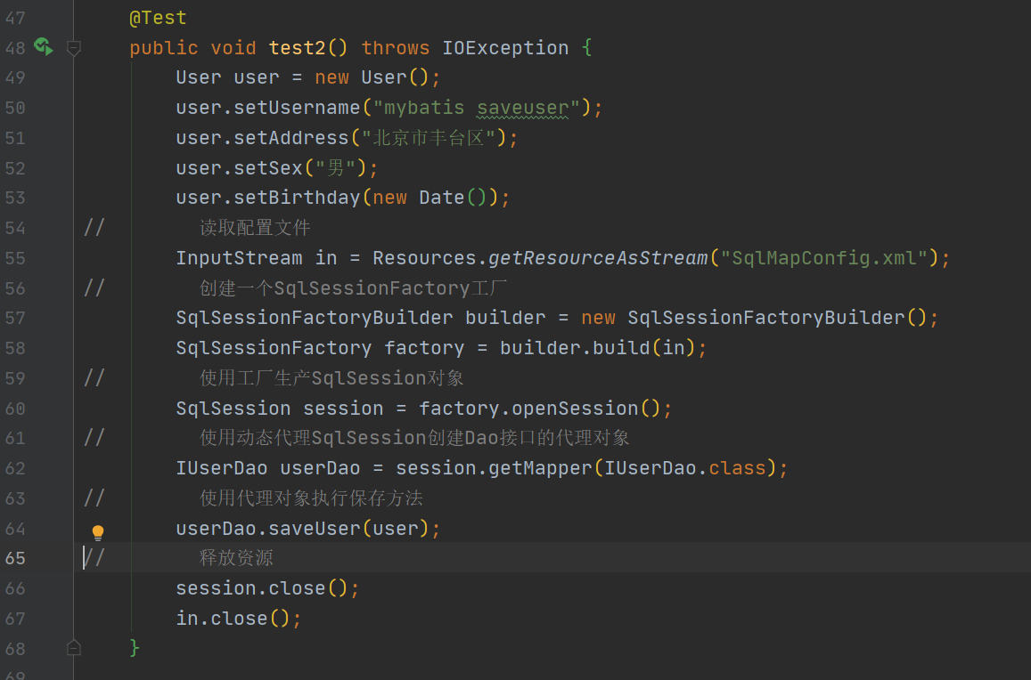This screenshot has width=1031, height=680.
Task: Click the closing brace on line 68
Action: (x=135, y=649)
